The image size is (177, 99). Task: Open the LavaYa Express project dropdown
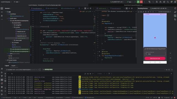(x=6, y=2)
